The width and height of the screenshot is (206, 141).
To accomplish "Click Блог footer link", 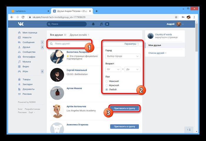I will (20, 109).
